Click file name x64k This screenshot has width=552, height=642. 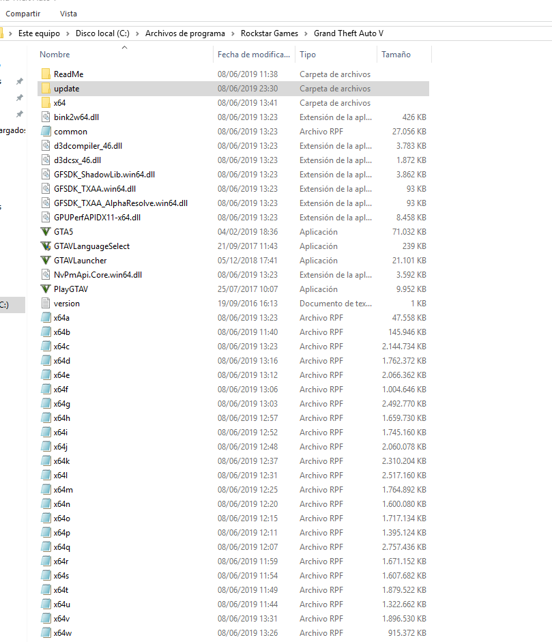[x=62, y=461]
